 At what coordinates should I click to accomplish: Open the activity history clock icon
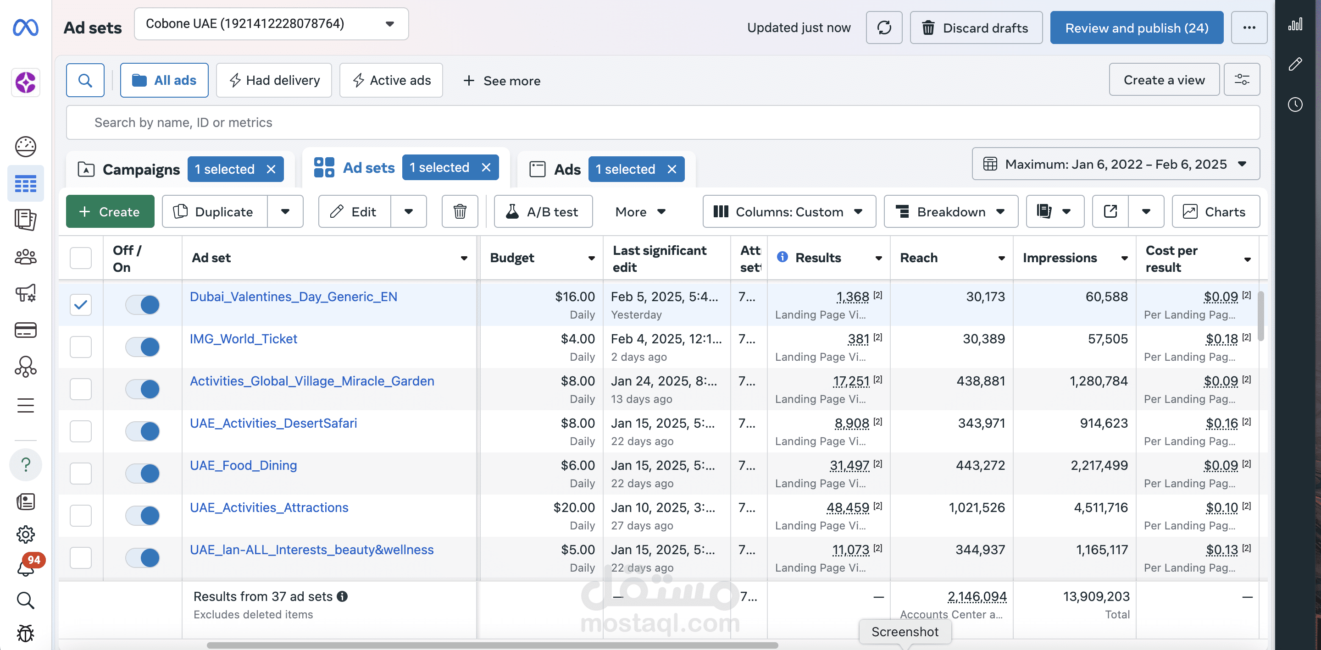1295,105
